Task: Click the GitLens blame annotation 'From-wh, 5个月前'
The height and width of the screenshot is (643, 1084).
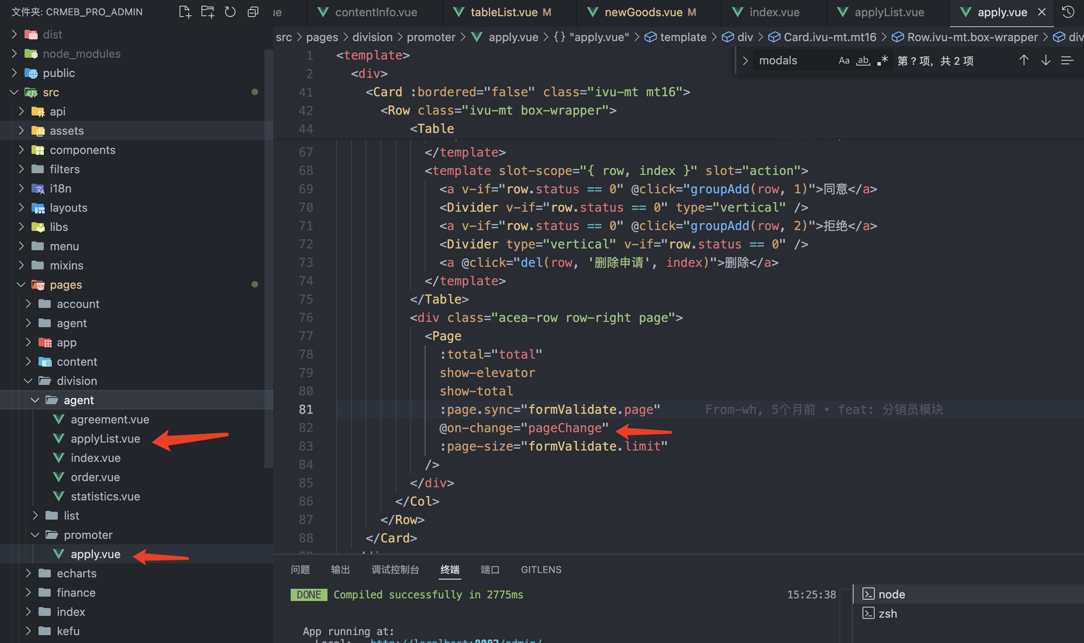Action: pyautogui.click(x=760, y=409)
